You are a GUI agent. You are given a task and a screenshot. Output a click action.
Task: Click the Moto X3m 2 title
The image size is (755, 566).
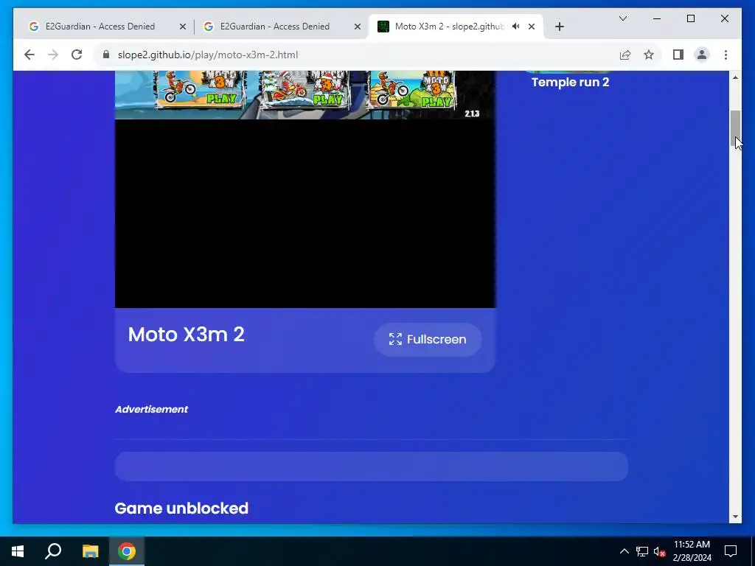tap(187, 335)
